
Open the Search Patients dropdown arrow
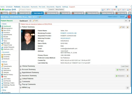tap(47, 10)
